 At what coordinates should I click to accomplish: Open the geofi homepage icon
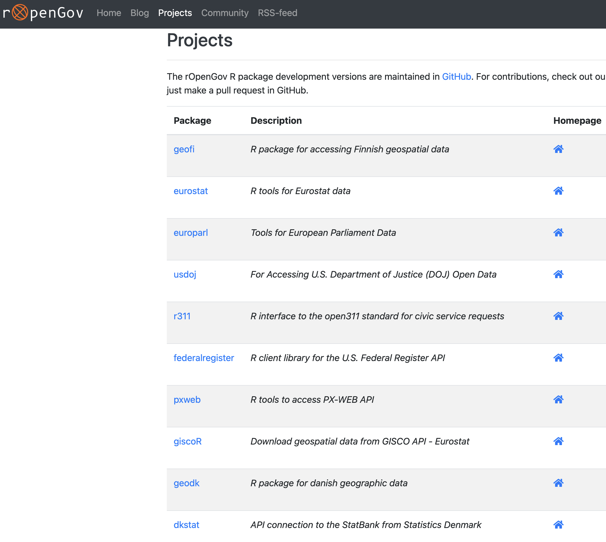coord(558,149)
